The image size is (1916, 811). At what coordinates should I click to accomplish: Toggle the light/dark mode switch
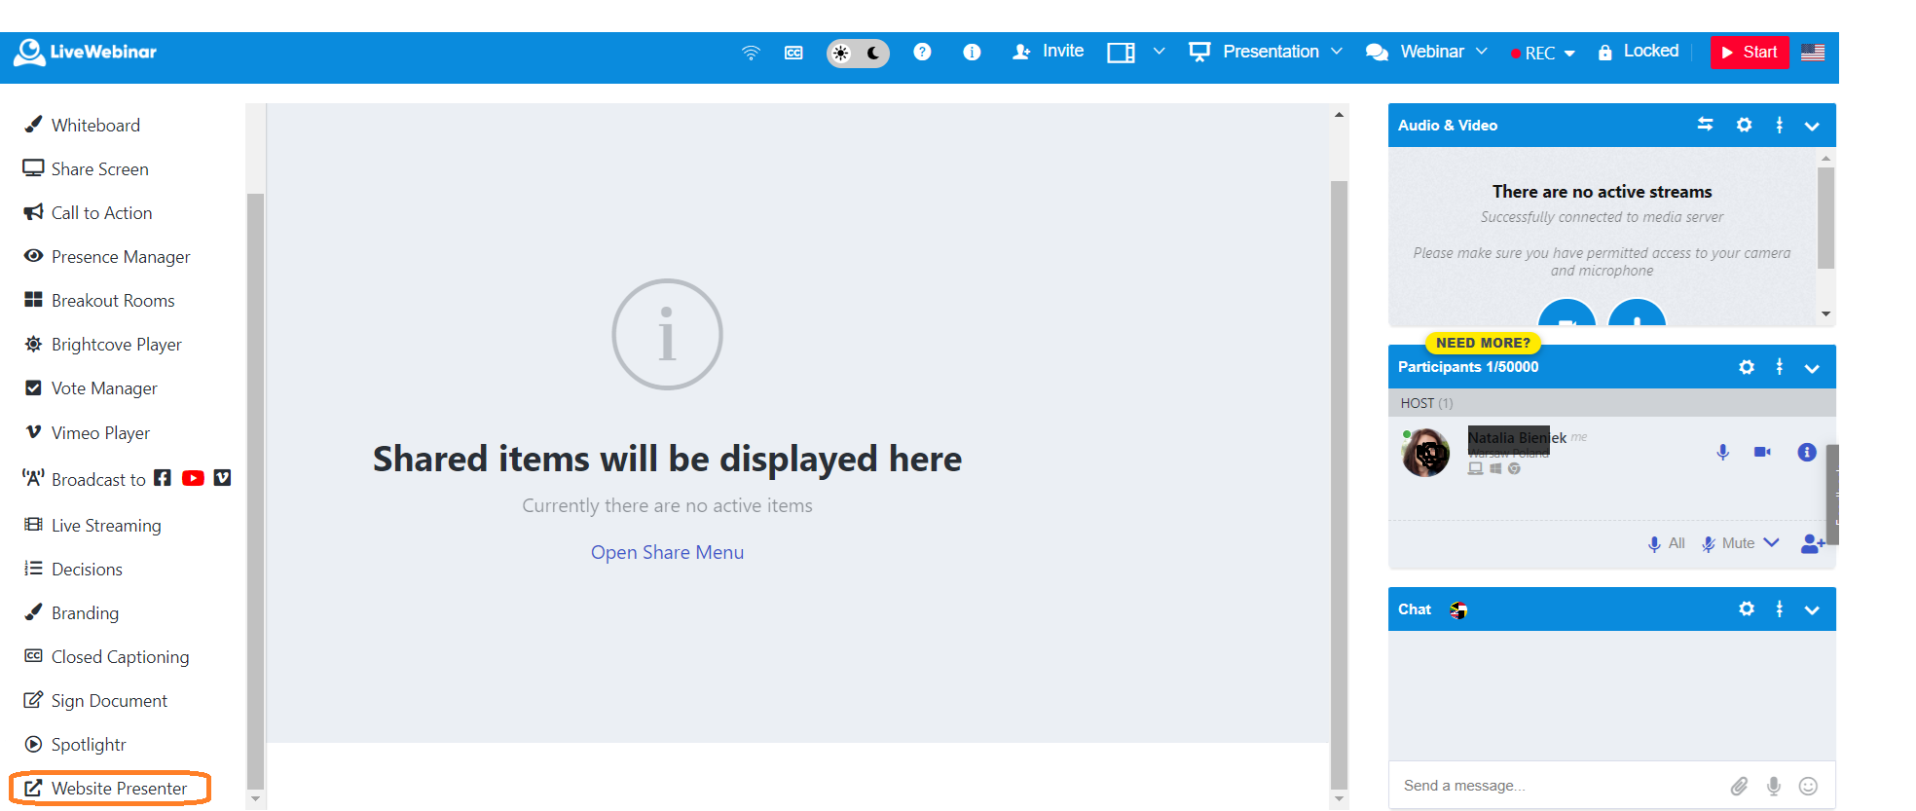[x=858, y=53]
